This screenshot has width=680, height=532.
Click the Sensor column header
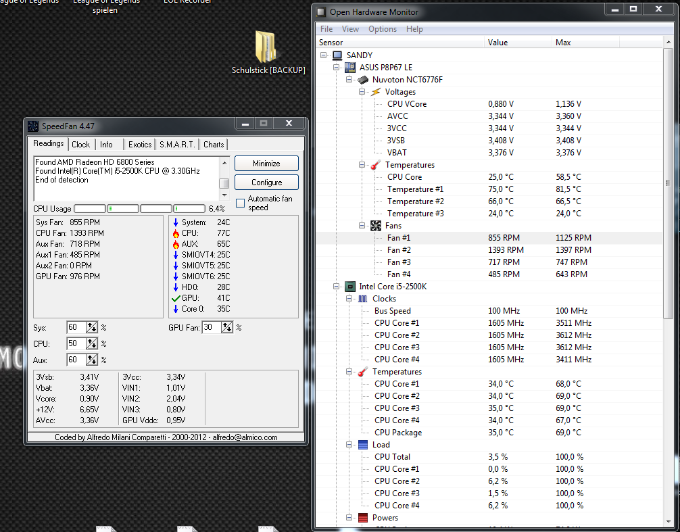400,43
